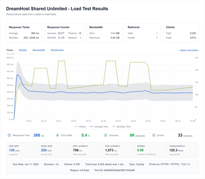Viewport: 205px width, 179px height.
Task: Click the 388 ms average value in card
Action: pos(35,33)
